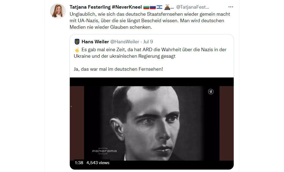Click the @TatjanaFest... handle
284x172 pixels.
pos(193,7)
